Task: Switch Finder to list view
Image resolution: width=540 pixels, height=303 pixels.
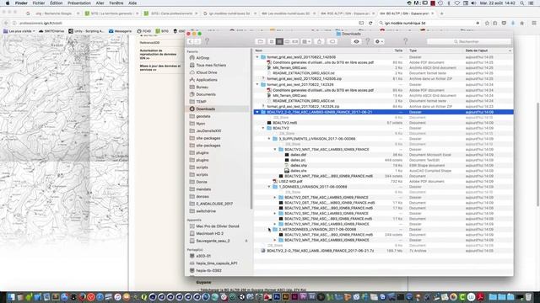Action: pyautogui.click(x=279, y=41)
